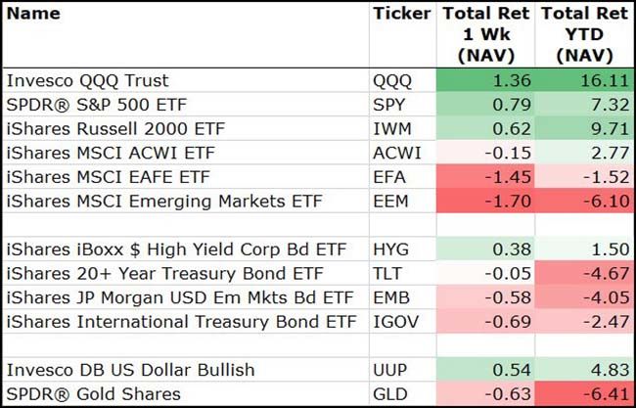Click the Name column header
Viewport: 636px width, 408px height.
pos(33,14)
